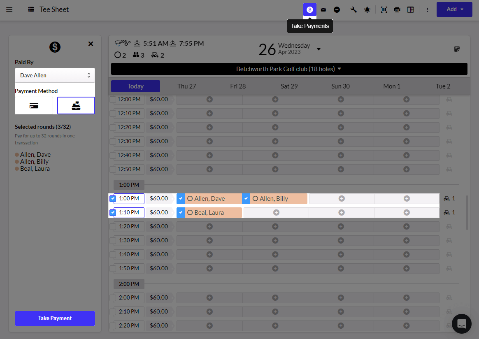
Task: Check the 12:30 PM row checkbox
Action: (113, 141)
